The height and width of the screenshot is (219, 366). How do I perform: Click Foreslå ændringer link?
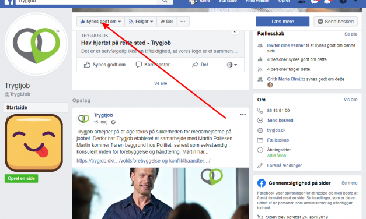284,165
